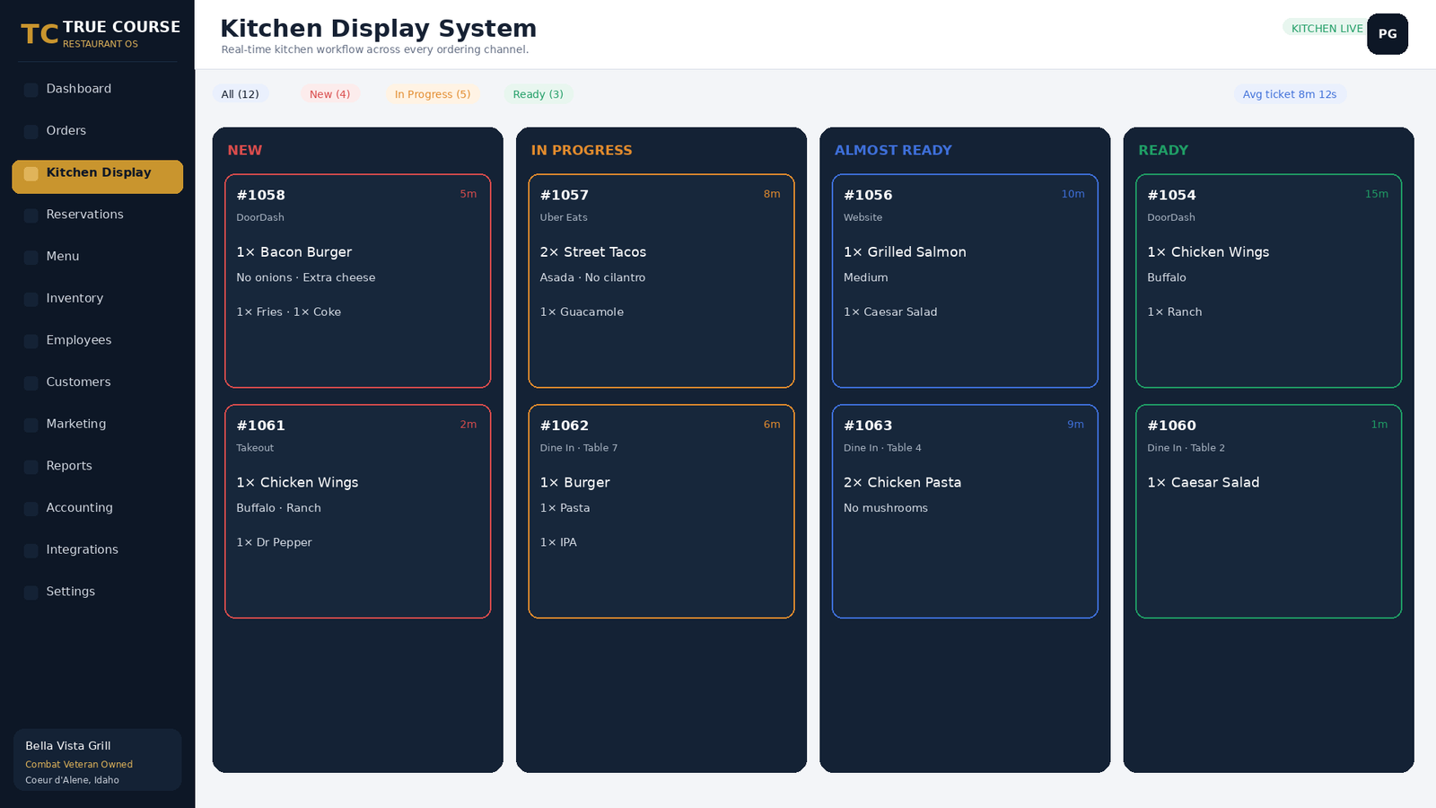Open the PG user avatar
This screenshot has height=808, width=1436.
(1388, 34)
